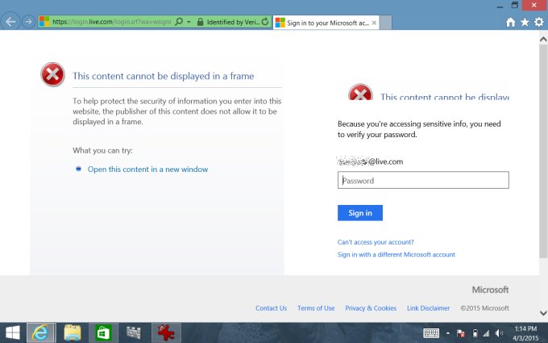Show hidden system tray icons arrow

coord(447,333)
